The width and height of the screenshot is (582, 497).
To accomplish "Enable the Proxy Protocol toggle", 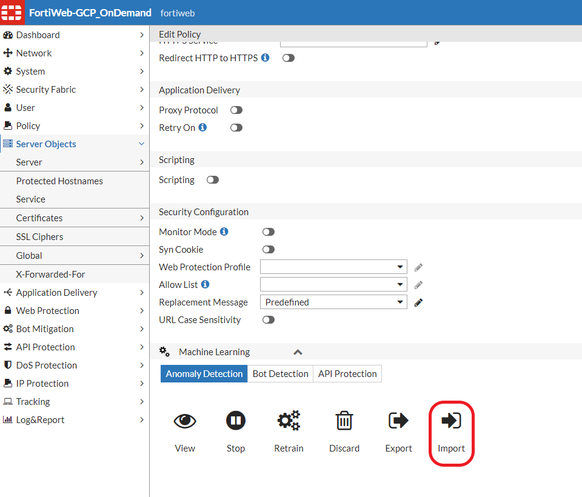I will pyautogui.click(x=236, y=110).
